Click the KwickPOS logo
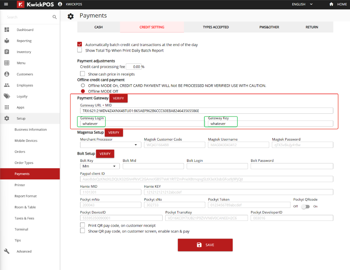 coord(35,4)
